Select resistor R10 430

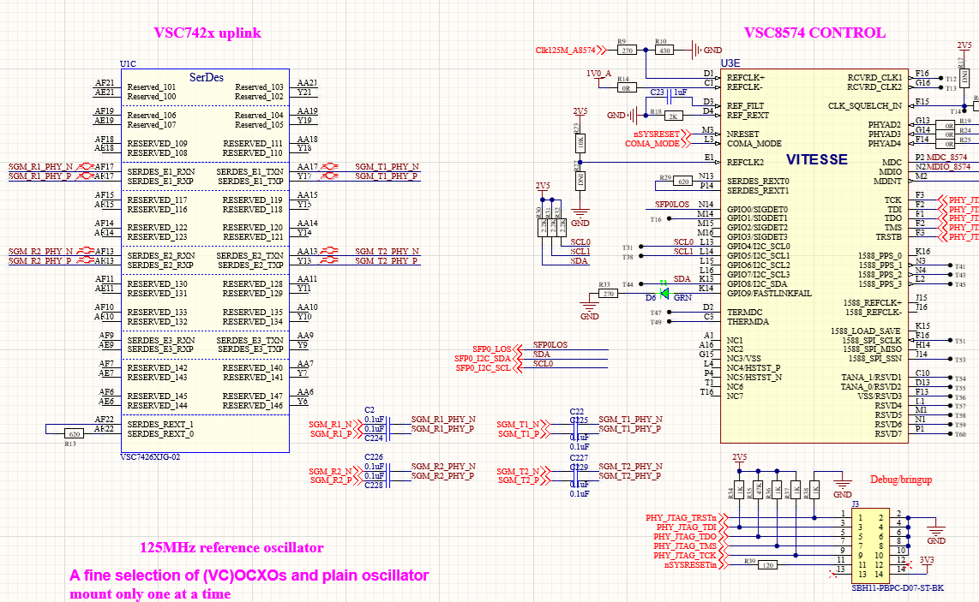point(664,50)
